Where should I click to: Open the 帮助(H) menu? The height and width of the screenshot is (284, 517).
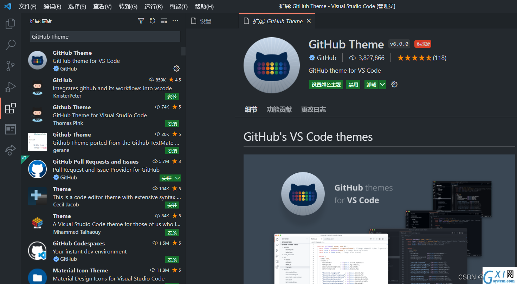coord(204,6)
